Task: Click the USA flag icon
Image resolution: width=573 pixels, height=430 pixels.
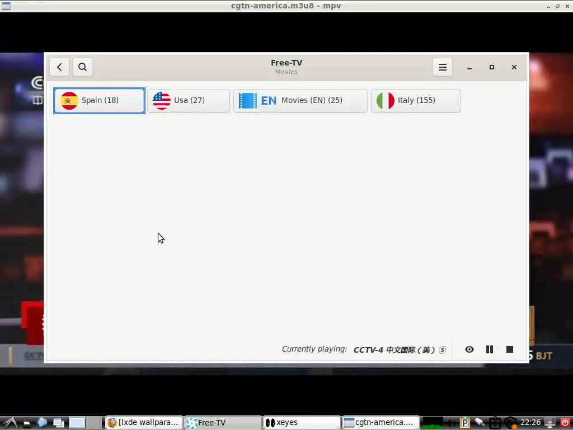Action: [162, 101]
